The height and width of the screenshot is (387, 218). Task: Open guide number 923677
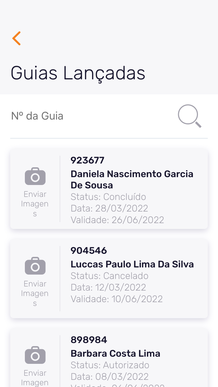tap(88, 160)
